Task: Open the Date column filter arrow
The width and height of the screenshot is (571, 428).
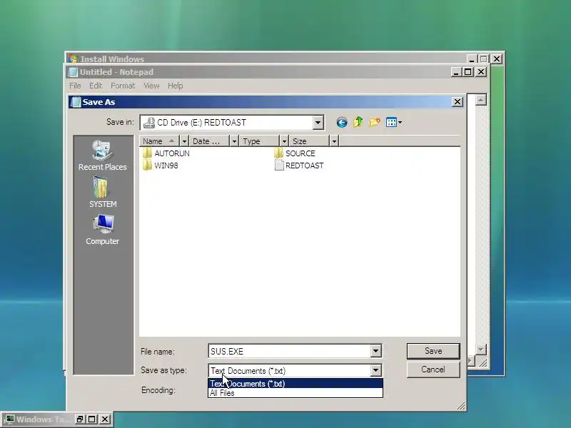Action: pos(234,141)
